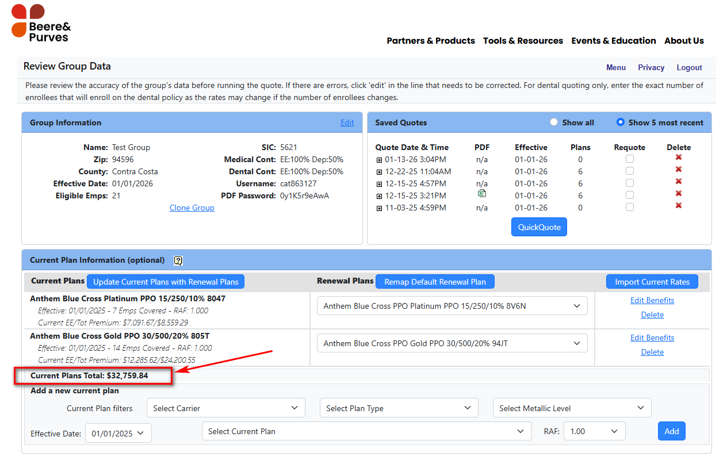Click the Quote Date & Time column header
Screen dimensions: 727x460
click(412, 147)
